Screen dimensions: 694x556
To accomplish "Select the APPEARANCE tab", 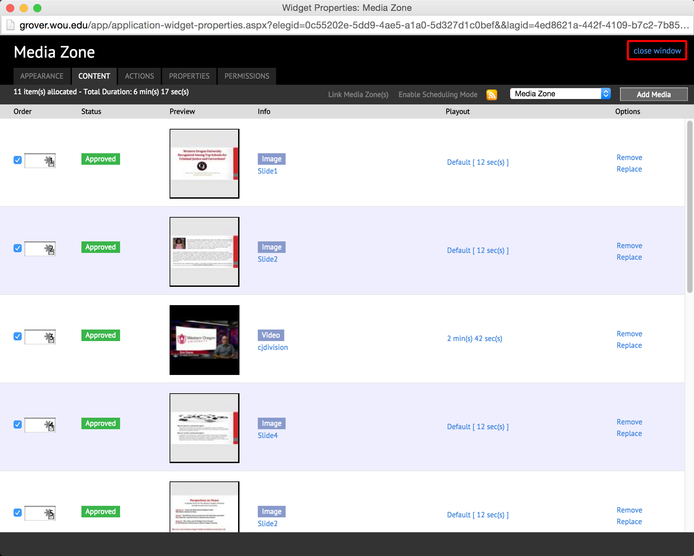I will tap(41, 76).
